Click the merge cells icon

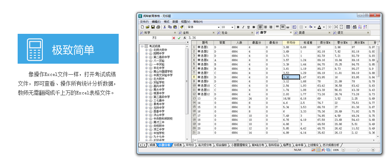pyautogui.click(x=336, y=27)
